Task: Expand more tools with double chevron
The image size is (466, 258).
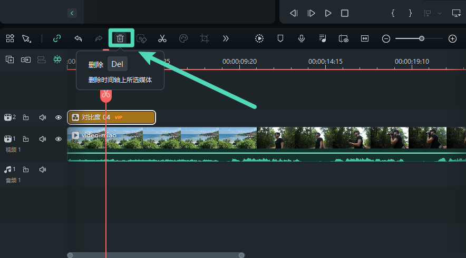Action: [x=226, y=38]
